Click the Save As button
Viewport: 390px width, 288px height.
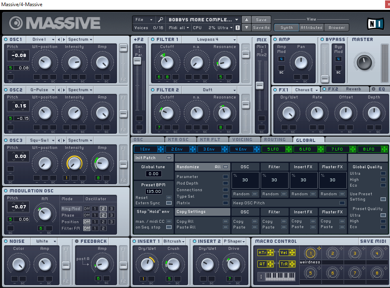click(x=261, y=27)
